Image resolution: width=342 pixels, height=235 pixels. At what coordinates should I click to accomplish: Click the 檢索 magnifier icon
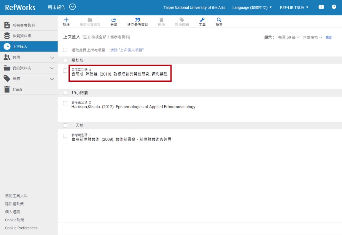(219, 20)
